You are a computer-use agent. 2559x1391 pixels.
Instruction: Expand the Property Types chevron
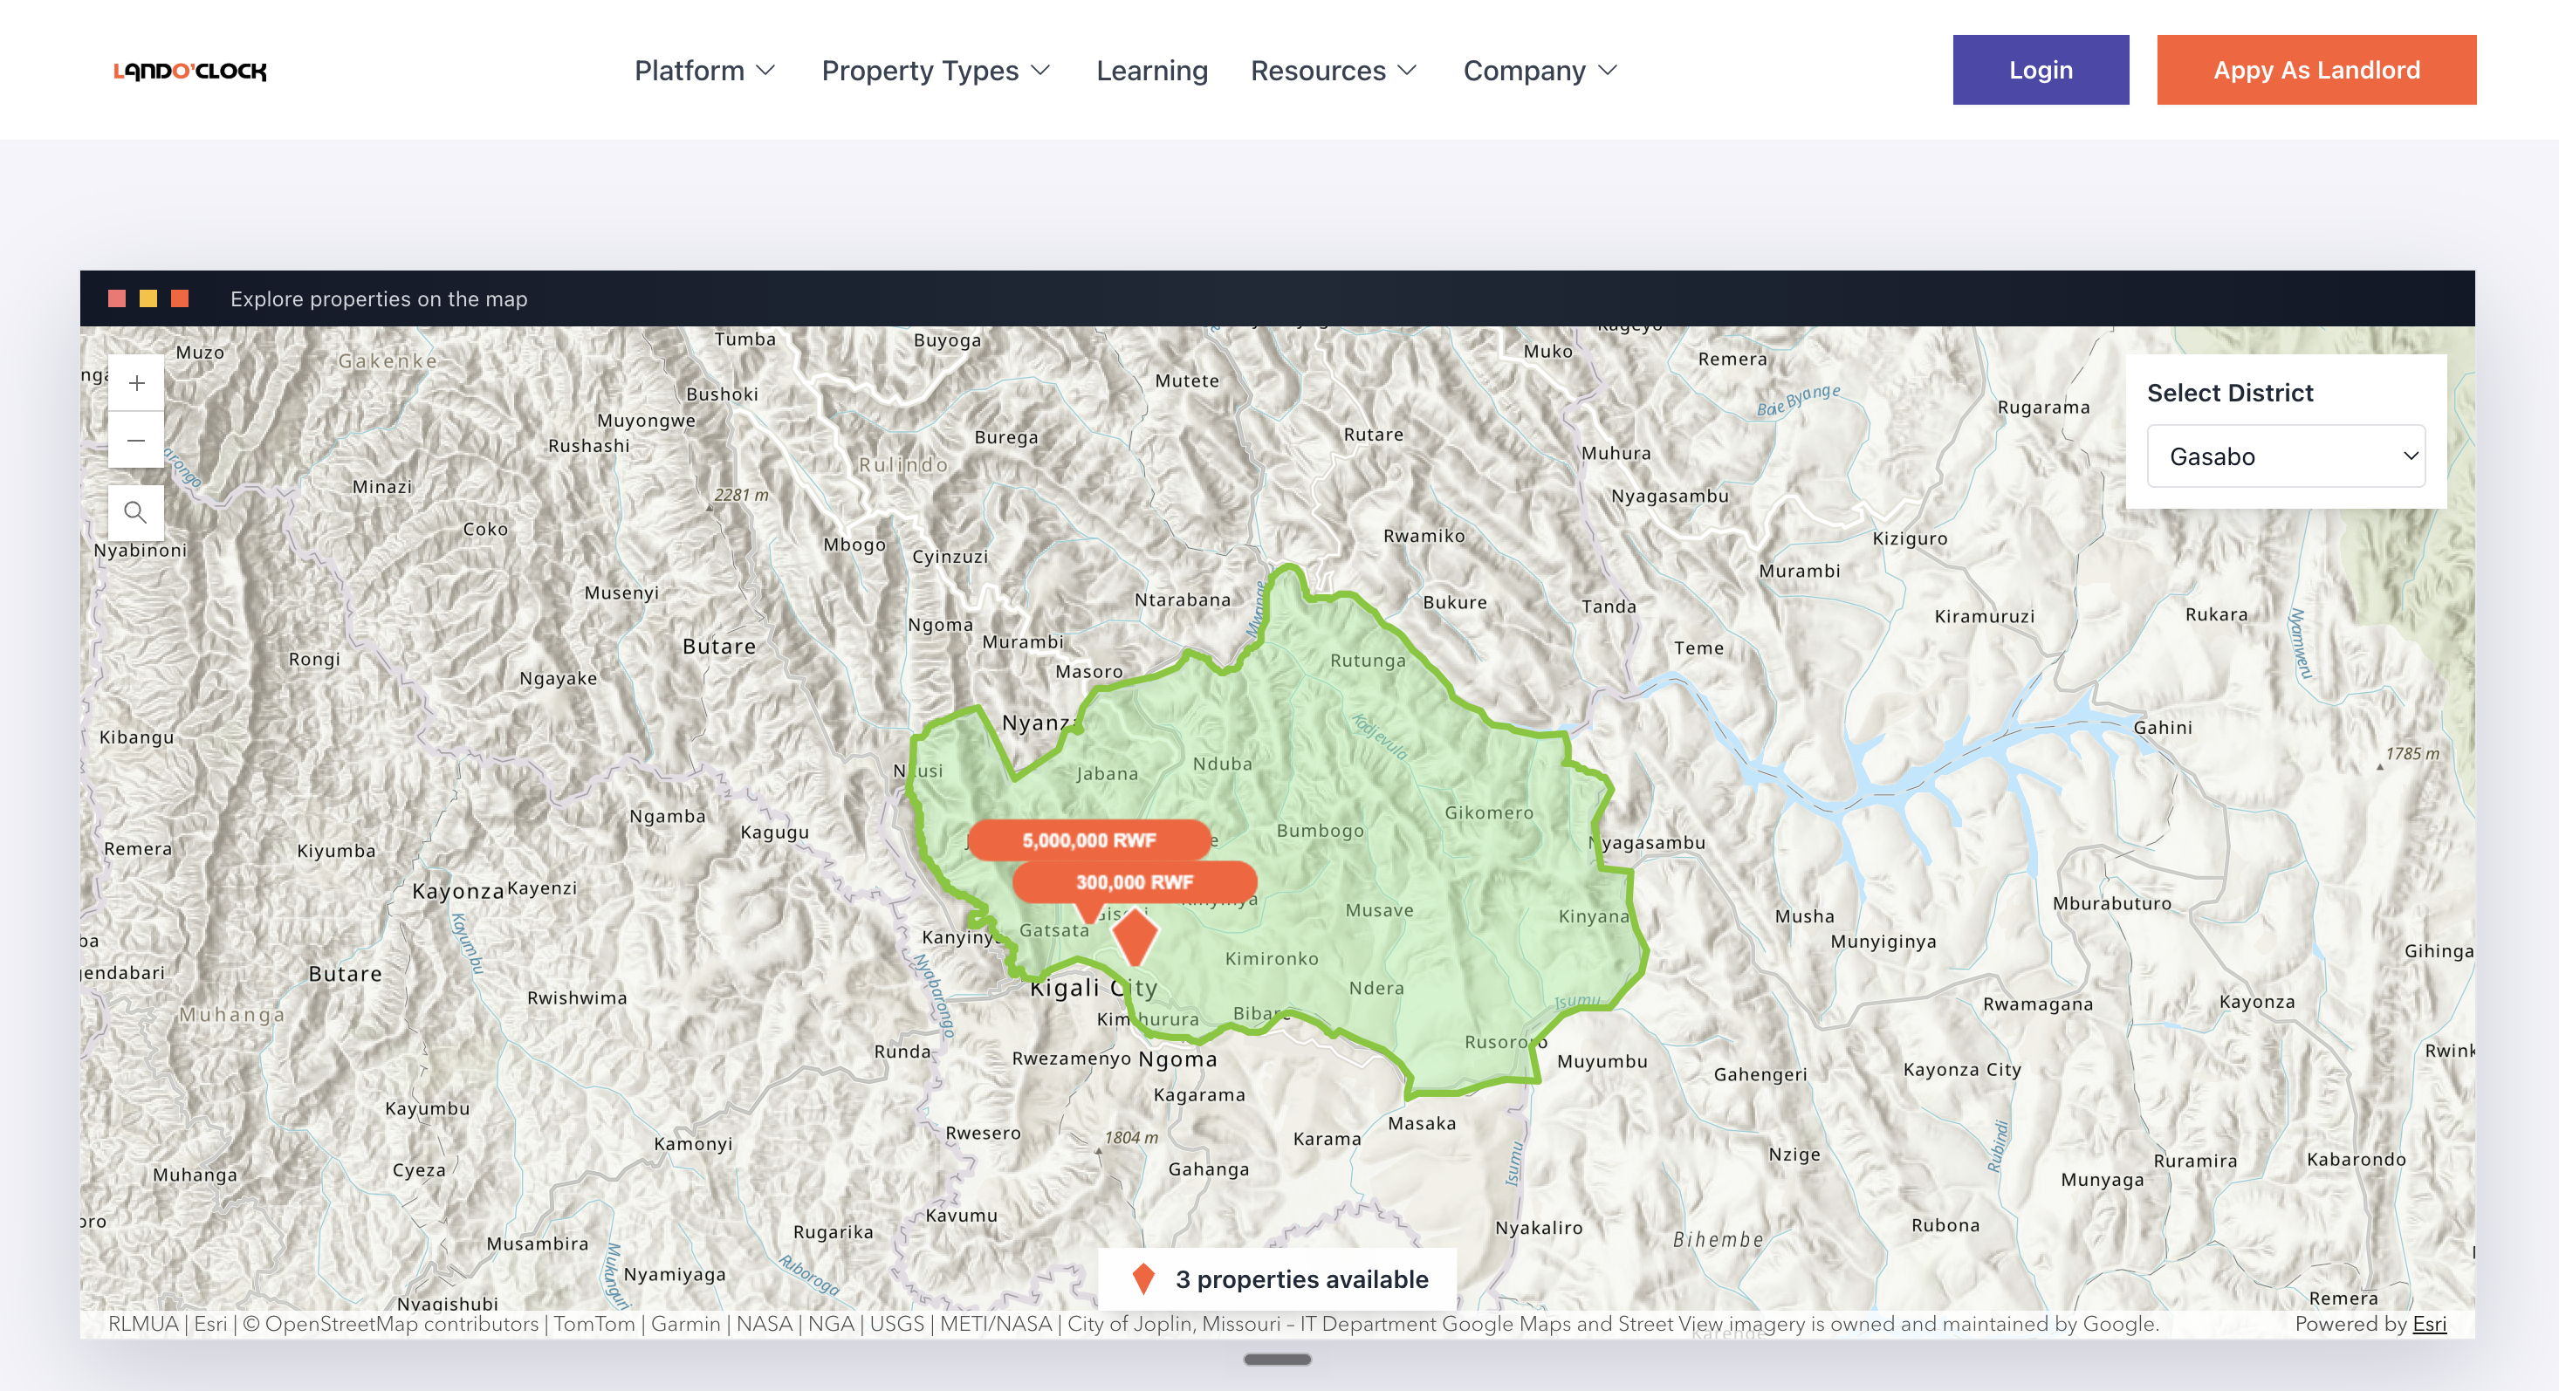click(1040, 71)
